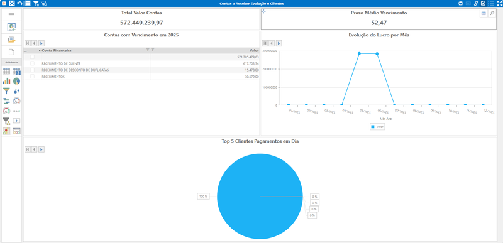Add the blue gauge item

(17, 101)
